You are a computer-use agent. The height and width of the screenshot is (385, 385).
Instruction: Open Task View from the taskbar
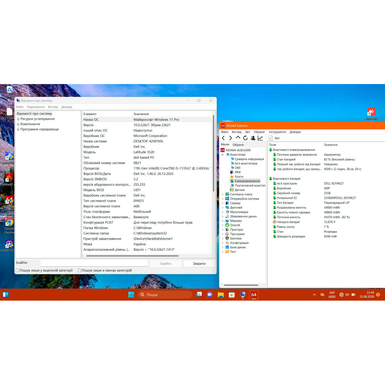(x=199, y=295)
